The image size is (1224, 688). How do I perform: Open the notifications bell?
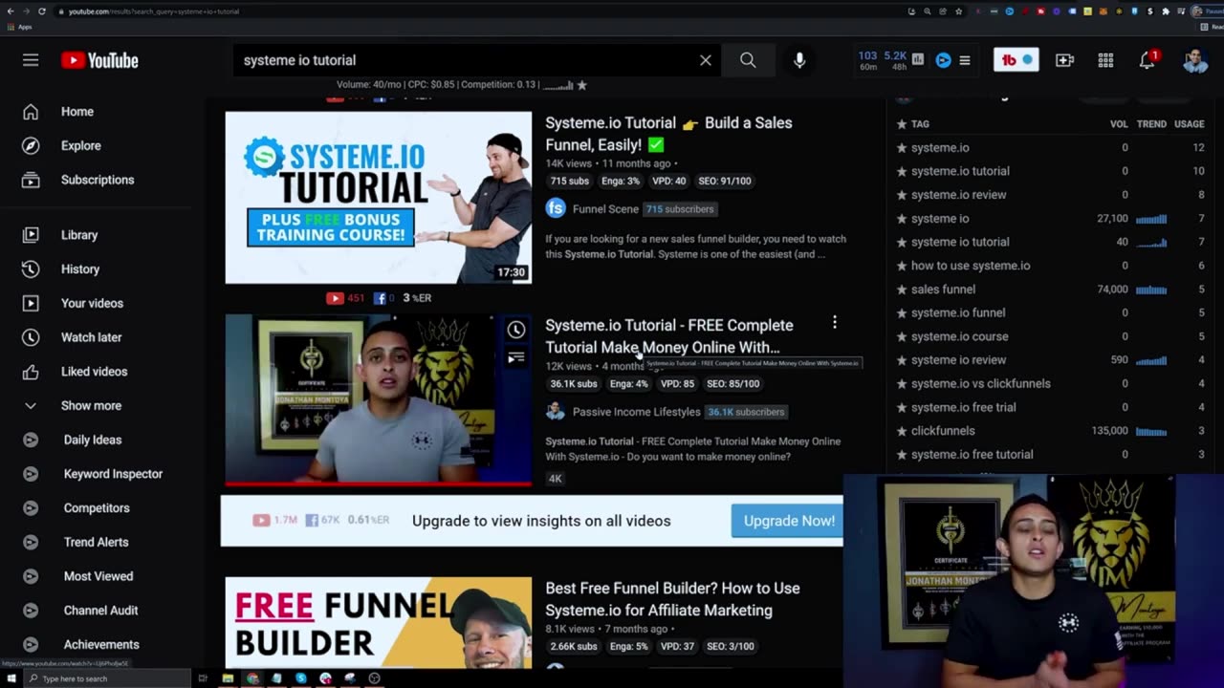pos(1147,60)
